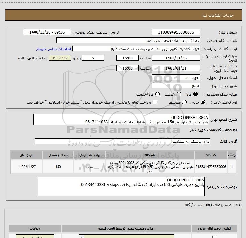Click the جزئیات اطلاعات نیاز page title
This screenshot has height=238, width=246.
pos(218,15)
